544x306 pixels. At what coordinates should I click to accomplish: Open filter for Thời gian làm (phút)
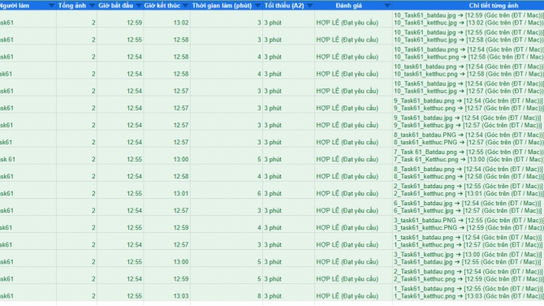coord(257,6)
